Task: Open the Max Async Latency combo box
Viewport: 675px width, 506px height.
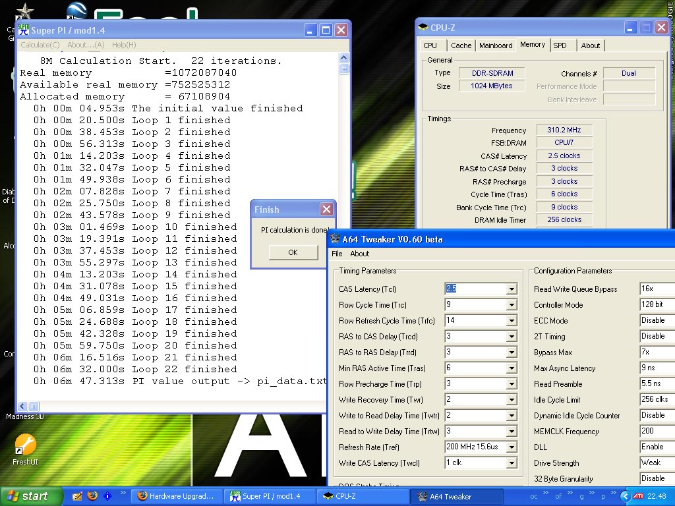Action: (x=657, y=368)
